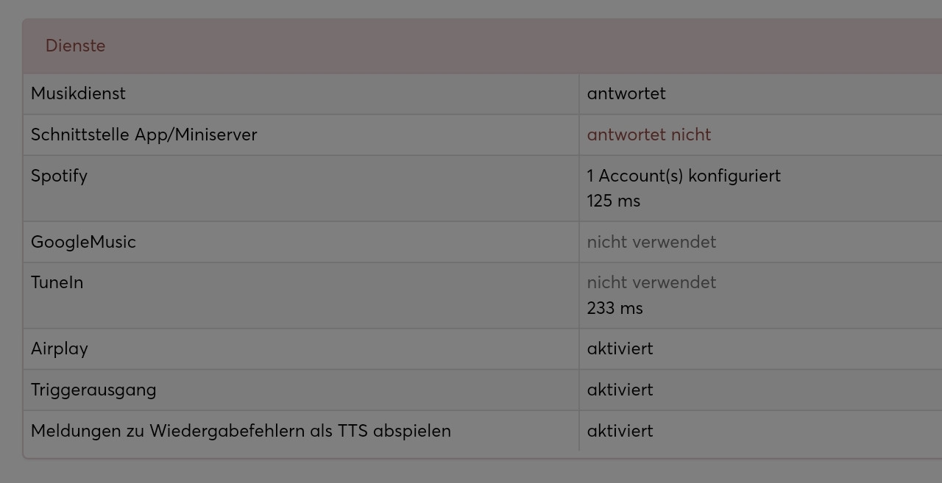Click the Spotify 125 ms response time
The image size is (942, 483).
click(x=614, y=201)
